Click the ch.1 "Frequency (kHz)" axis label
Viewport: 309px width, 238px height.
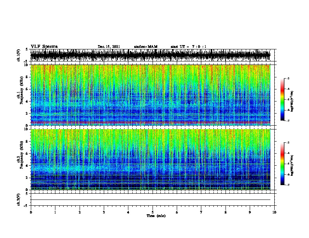(x=21, y=90)
